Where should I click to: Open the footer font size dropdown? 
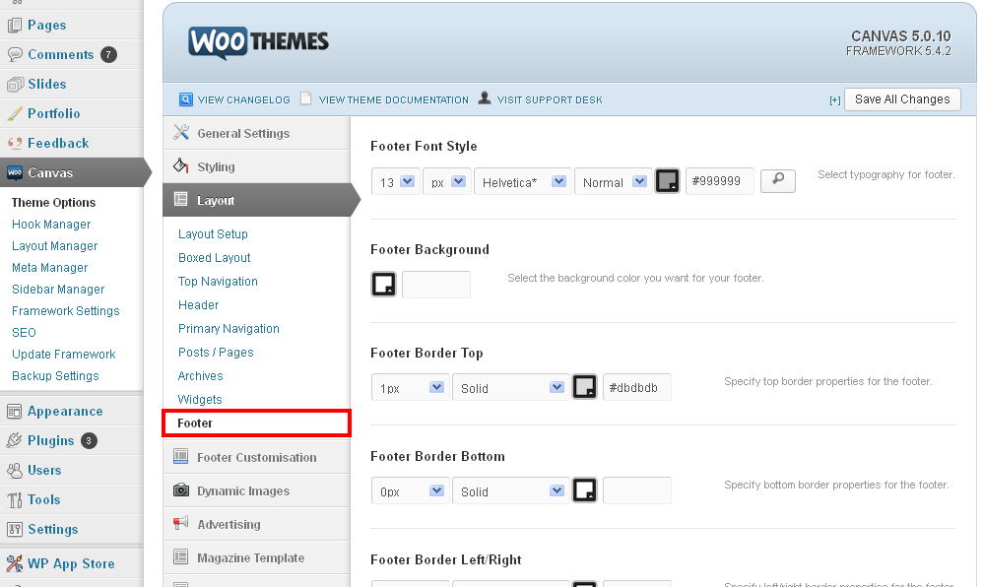click(x=396, y=182)
